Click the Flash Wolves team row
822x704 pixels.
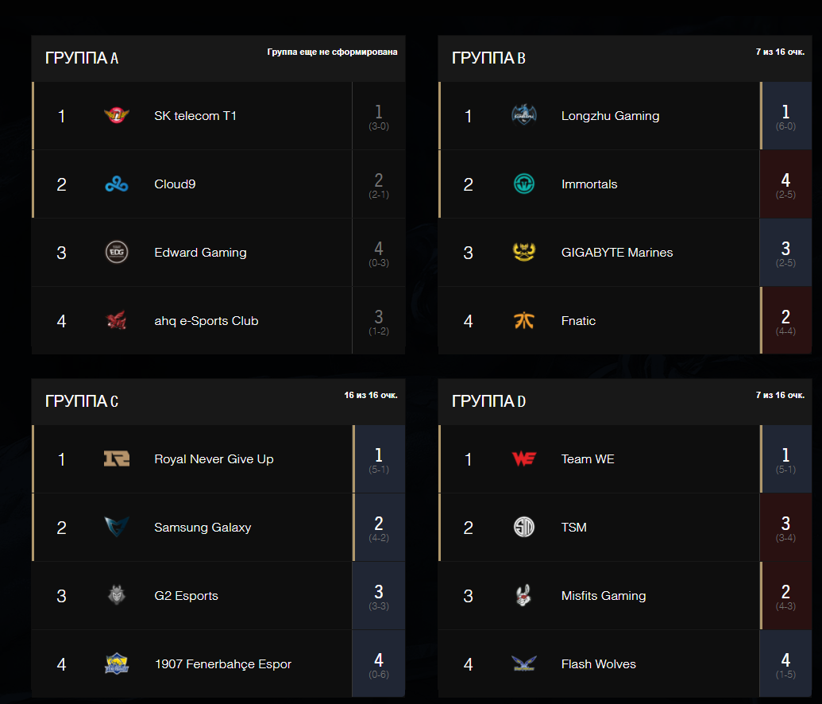[625, 663]
